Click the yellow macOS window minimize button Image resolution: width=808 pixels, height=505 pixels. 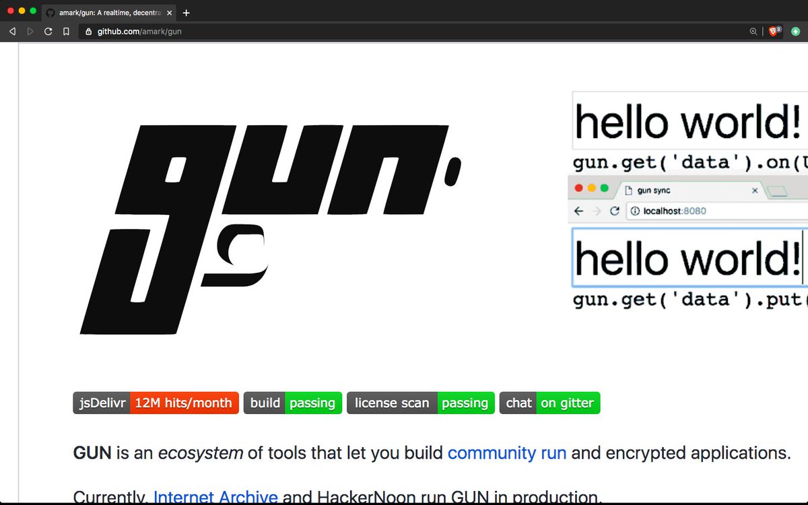22,11
